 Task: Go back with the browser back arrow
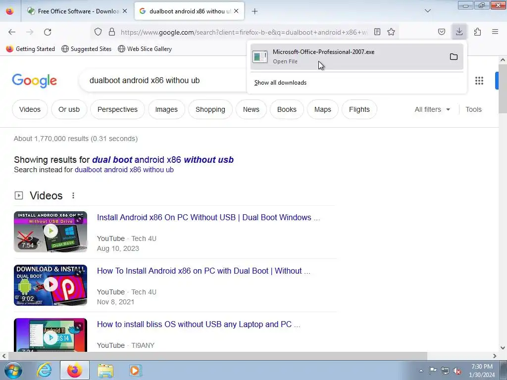tap(12, 32)
